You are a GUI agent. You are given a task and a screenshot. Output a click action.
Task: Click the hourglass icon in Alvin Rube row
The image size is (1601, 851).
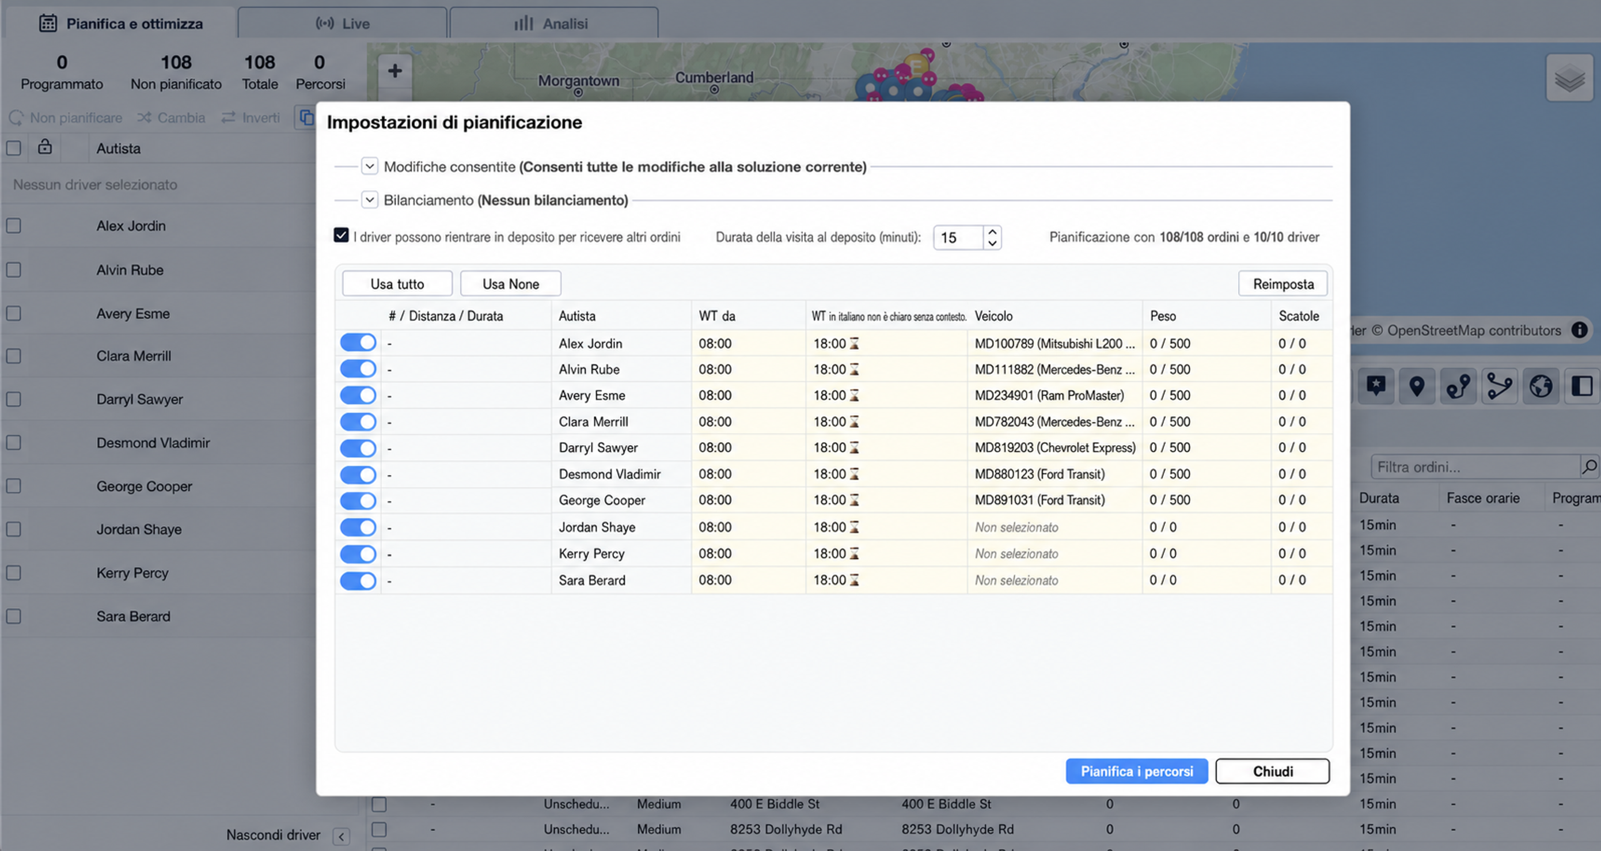click(855, 369)
